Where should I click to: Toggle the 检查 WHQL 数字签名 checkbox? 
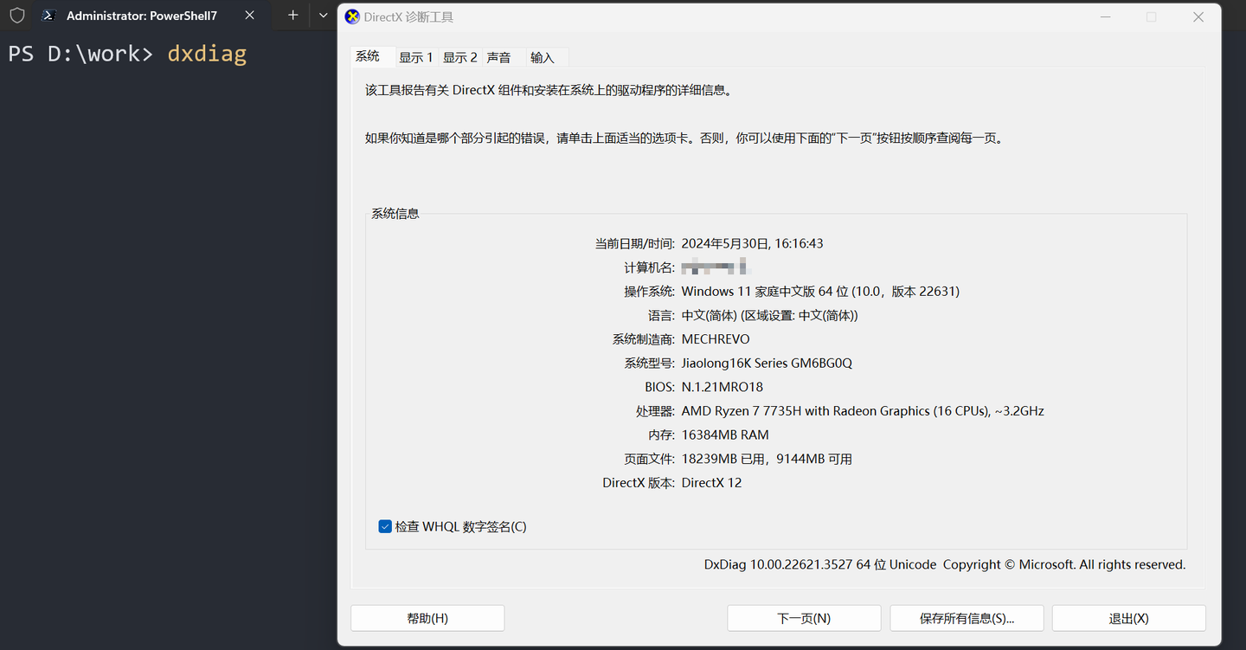tap(385, 526)
